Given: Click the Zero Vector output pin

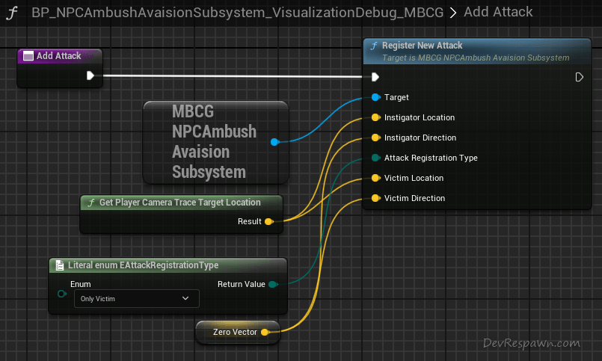Looking at the screenshot, I should [x=264, y=332].
